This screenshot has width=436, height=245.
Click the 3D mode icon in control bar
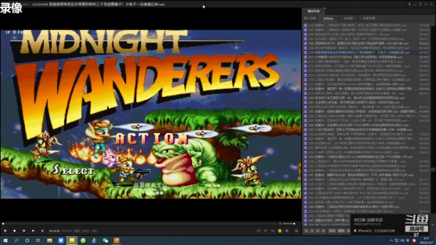pos(265,231)
